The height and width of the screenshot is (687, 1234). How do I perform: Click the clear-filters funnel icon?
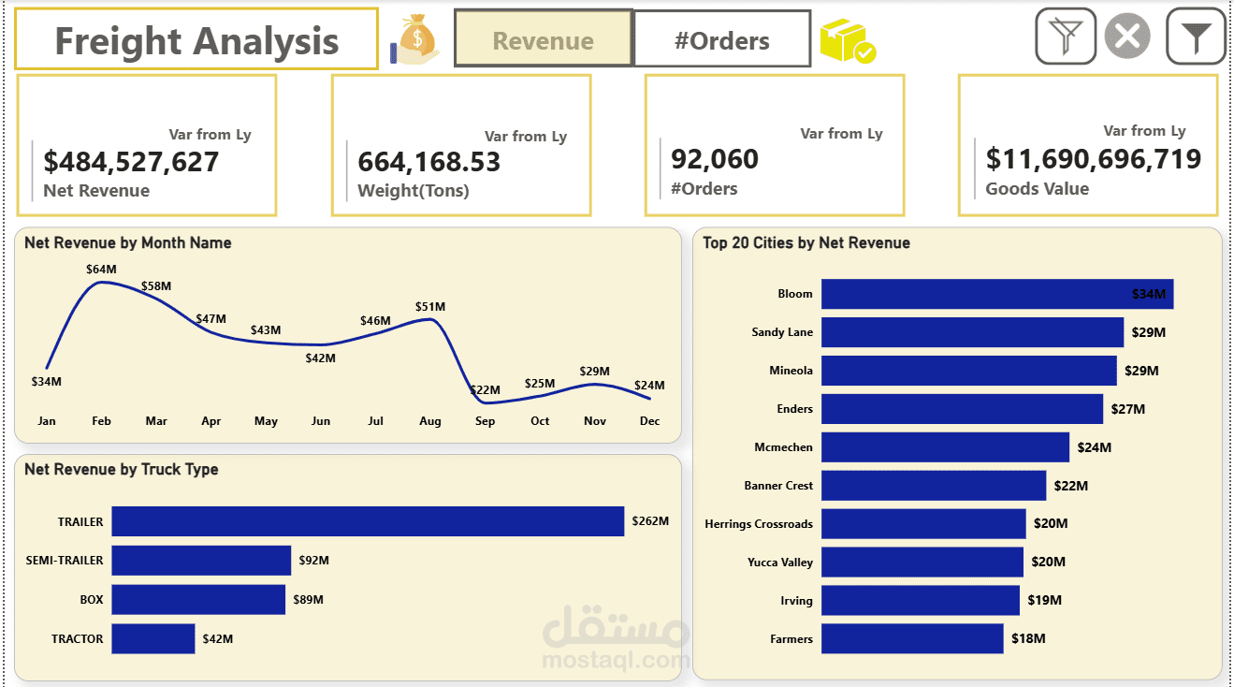click(x=1066, y=36)
